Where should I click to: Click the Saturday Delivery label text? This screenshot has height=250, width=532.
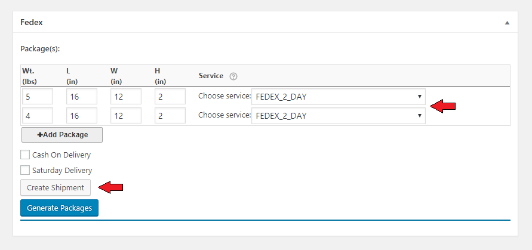[x=62, y=170]
